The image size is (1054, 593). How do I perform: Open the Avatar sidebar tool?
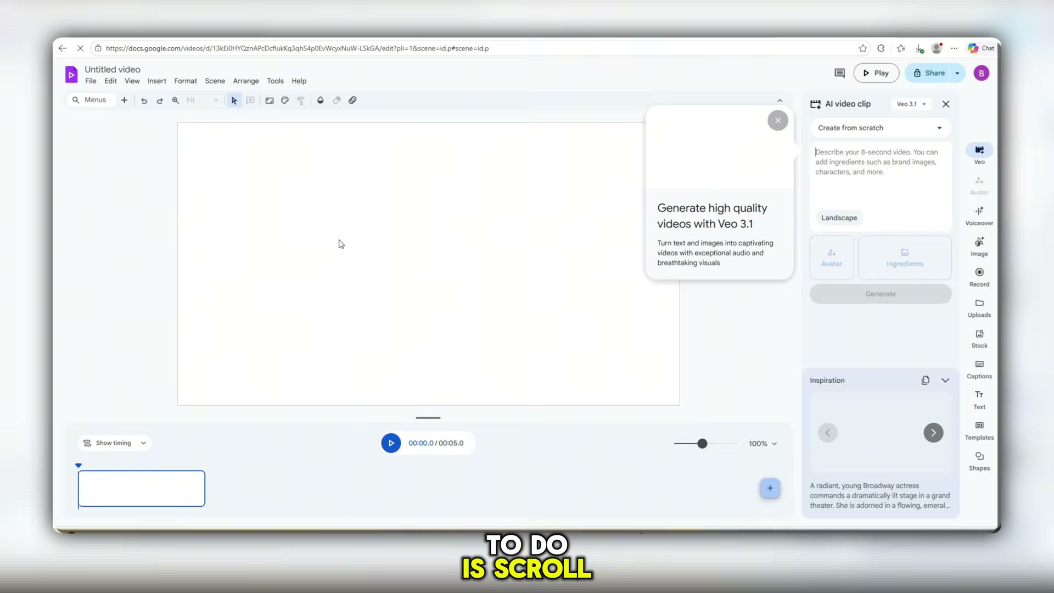979,186
